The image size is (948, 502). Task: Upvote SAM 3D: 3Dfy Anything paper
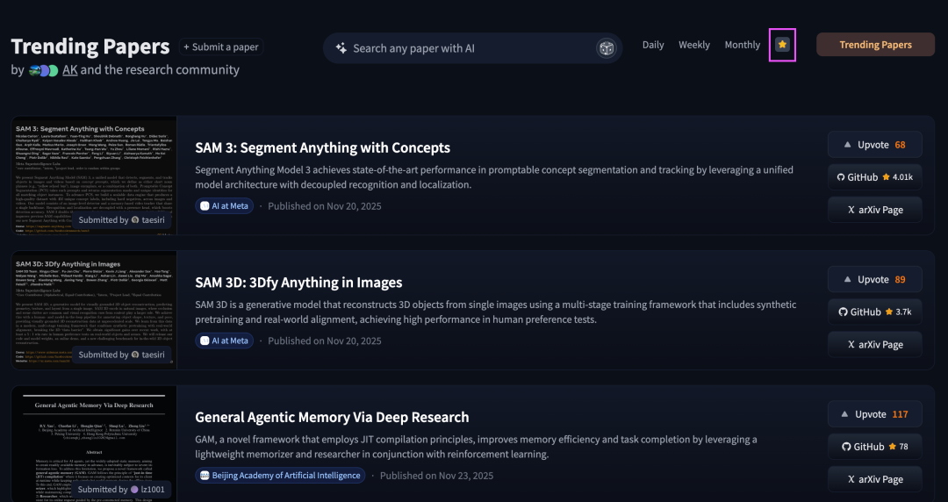coord(874,280)
